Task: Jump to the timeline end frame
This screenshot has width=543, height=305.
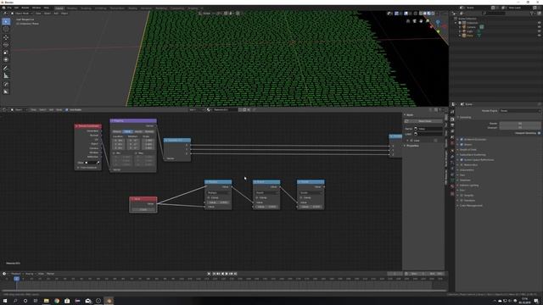Action: coord(236,274)
